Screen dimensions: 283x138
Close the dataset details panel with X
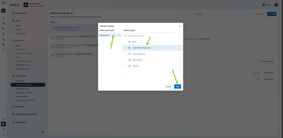click(x=273, y=26)
